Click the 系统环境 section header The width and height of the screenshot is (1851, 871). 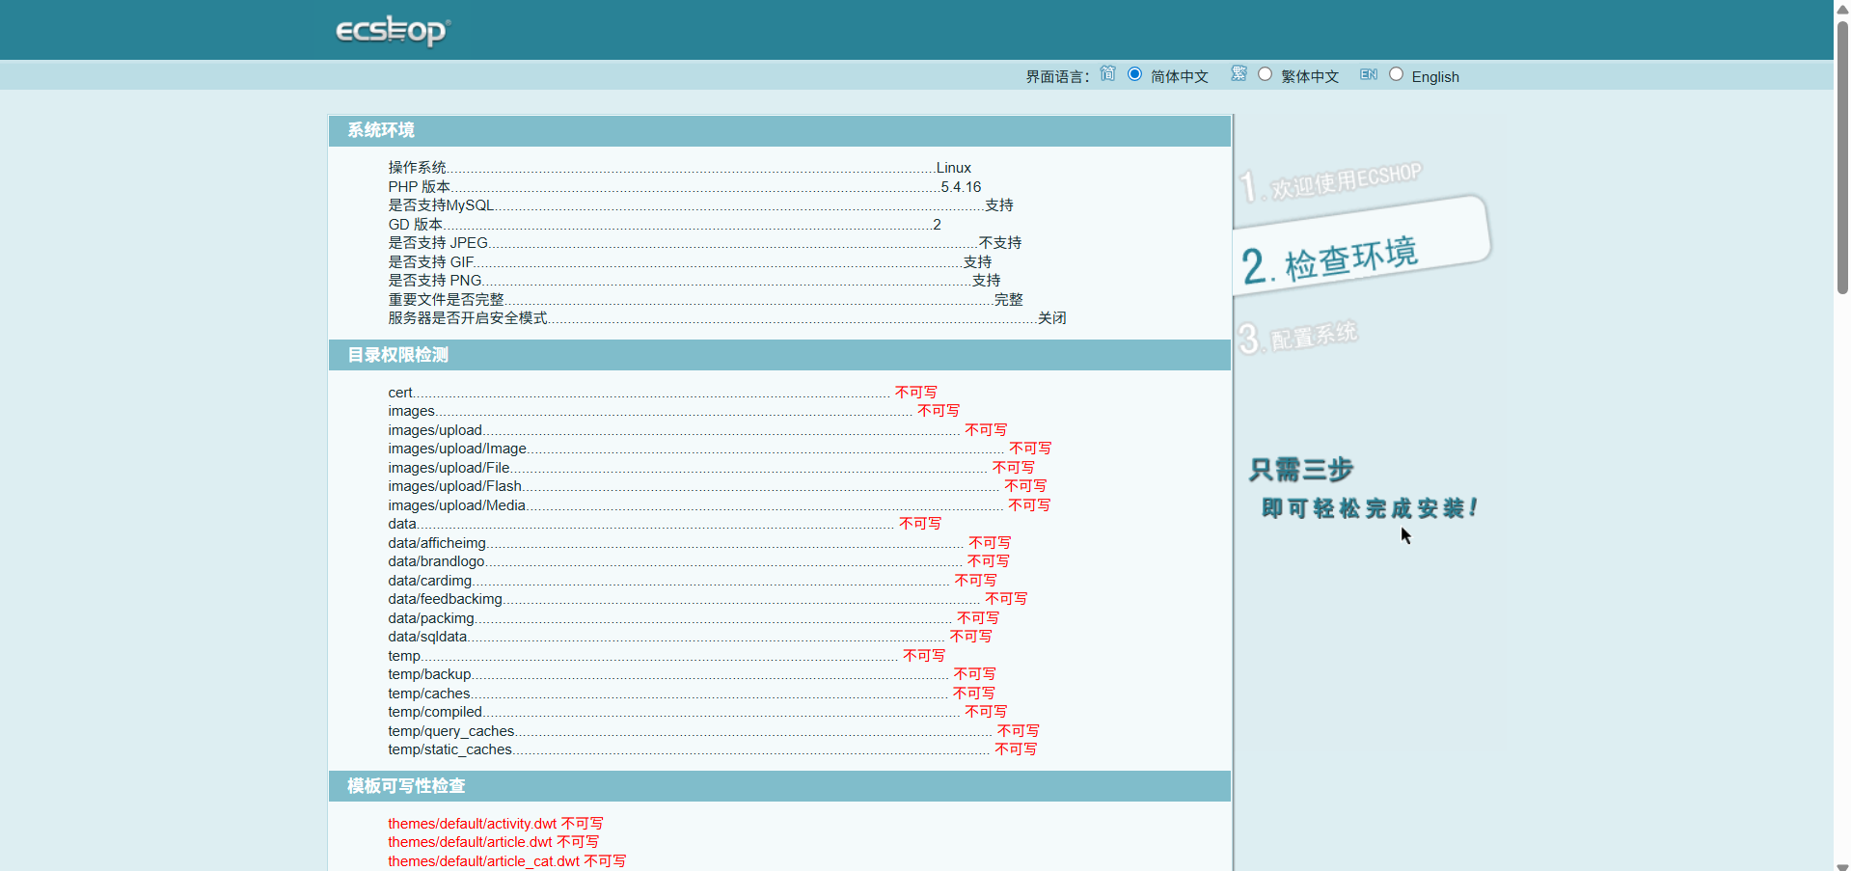tap(779, 130)
